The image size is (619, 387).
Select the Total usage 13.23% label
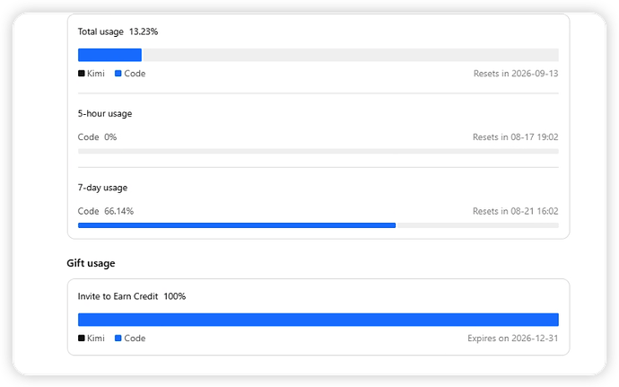tap(118, 32)
